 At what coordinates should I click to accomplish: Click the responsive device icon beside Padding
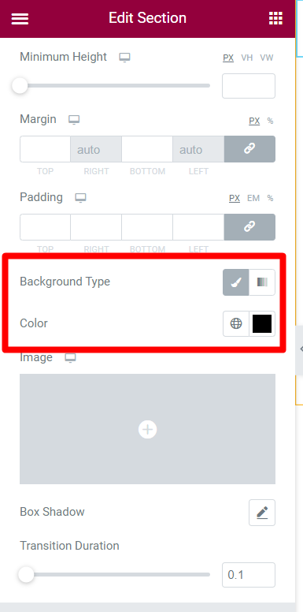click(x=80, y=198)
